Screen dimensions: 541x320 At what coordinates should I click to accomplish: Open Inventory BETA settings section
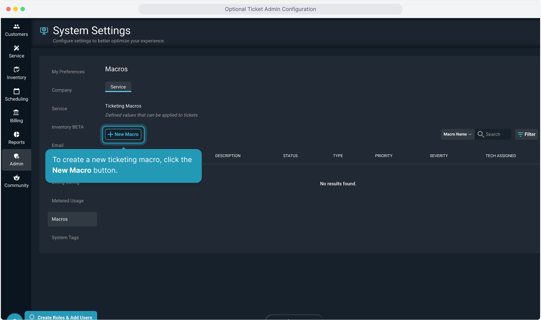[x=68, y=127]
